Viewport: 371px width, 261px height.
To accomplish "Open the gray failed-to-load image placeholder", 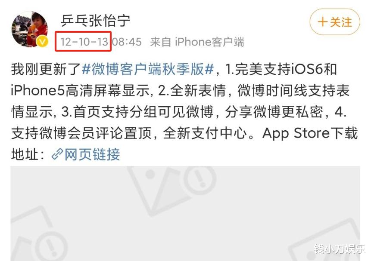I will (185, 213).
